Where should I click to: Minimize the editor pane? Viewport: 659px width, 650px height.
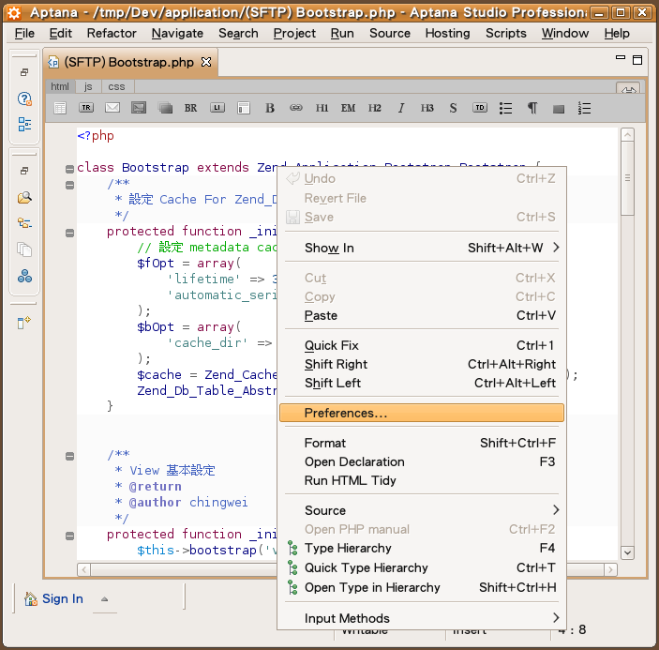pos(621,57)
